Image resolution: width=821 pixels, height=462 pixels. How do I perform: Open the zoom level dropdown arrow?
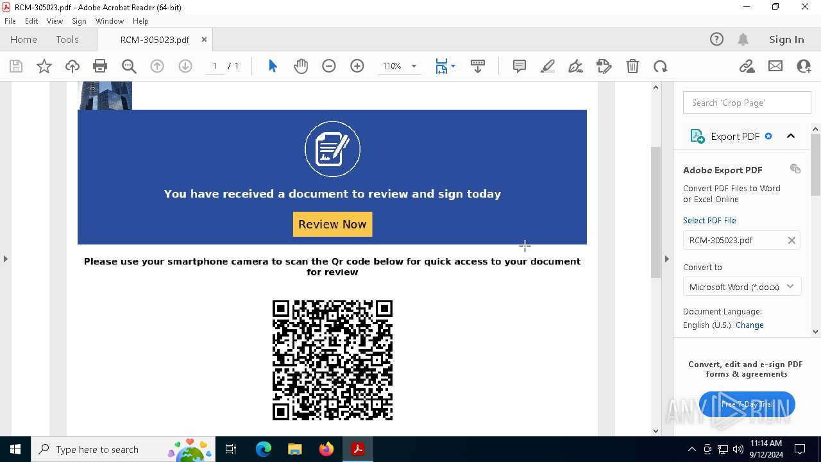pos(414,66)
